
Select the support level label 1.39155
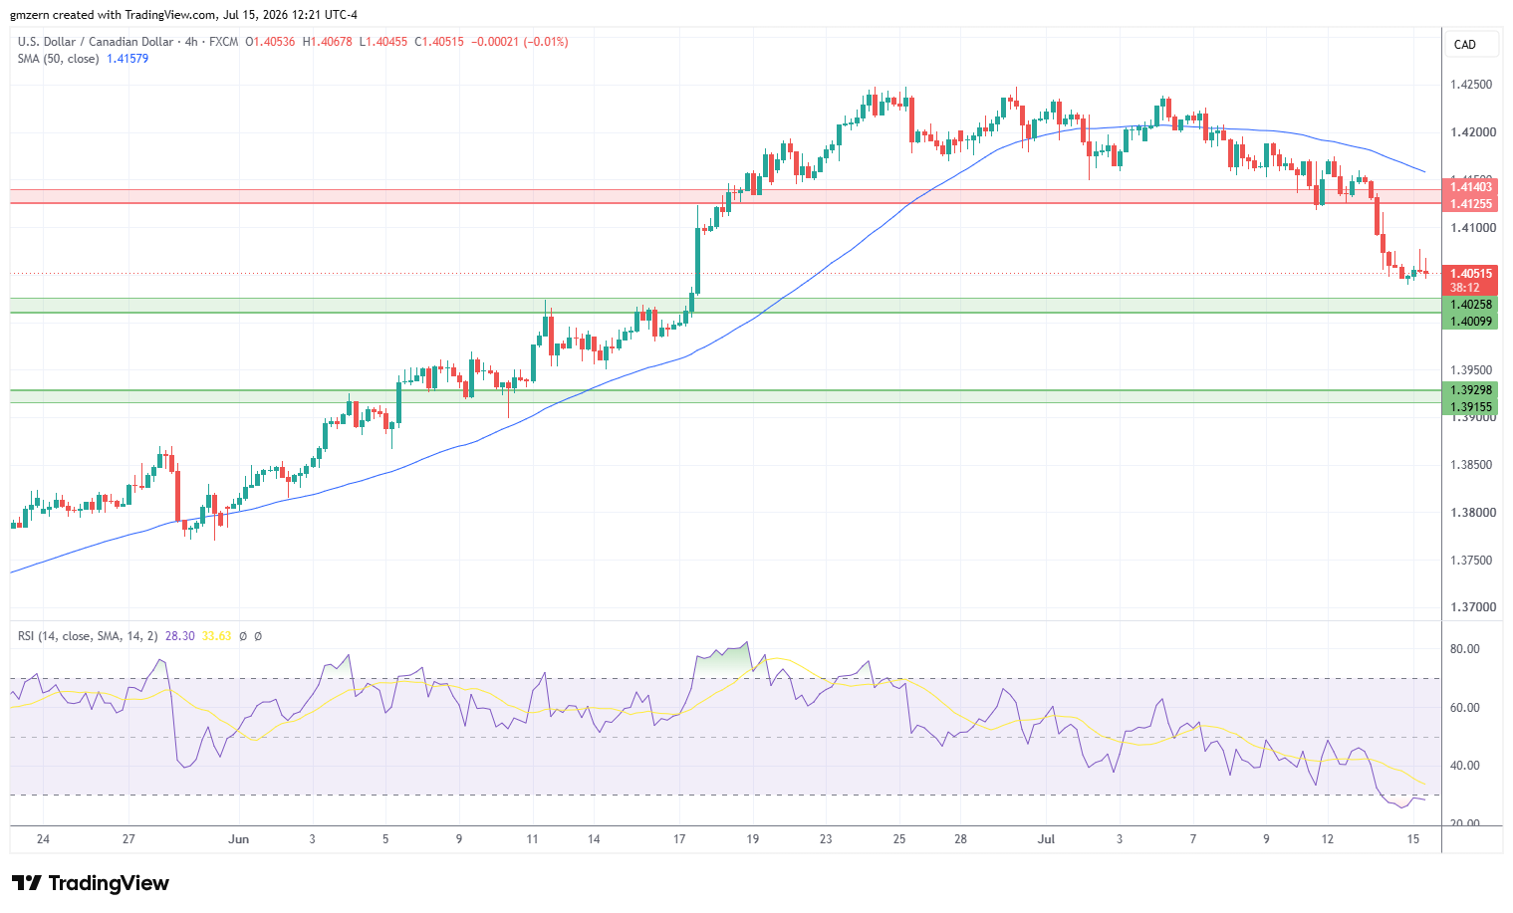(x=1471, y=406)
